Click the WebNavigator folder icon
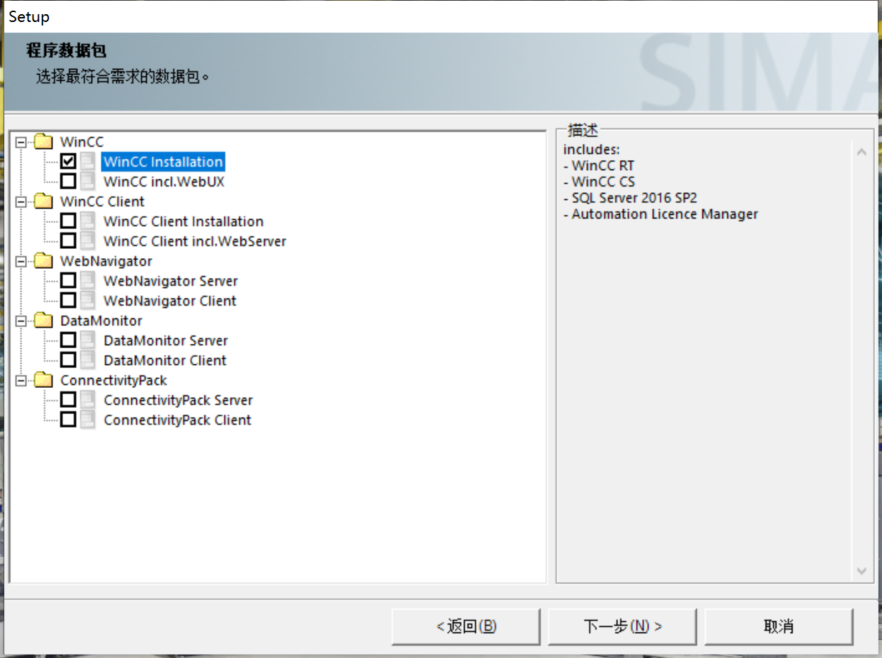 point(43,261)
